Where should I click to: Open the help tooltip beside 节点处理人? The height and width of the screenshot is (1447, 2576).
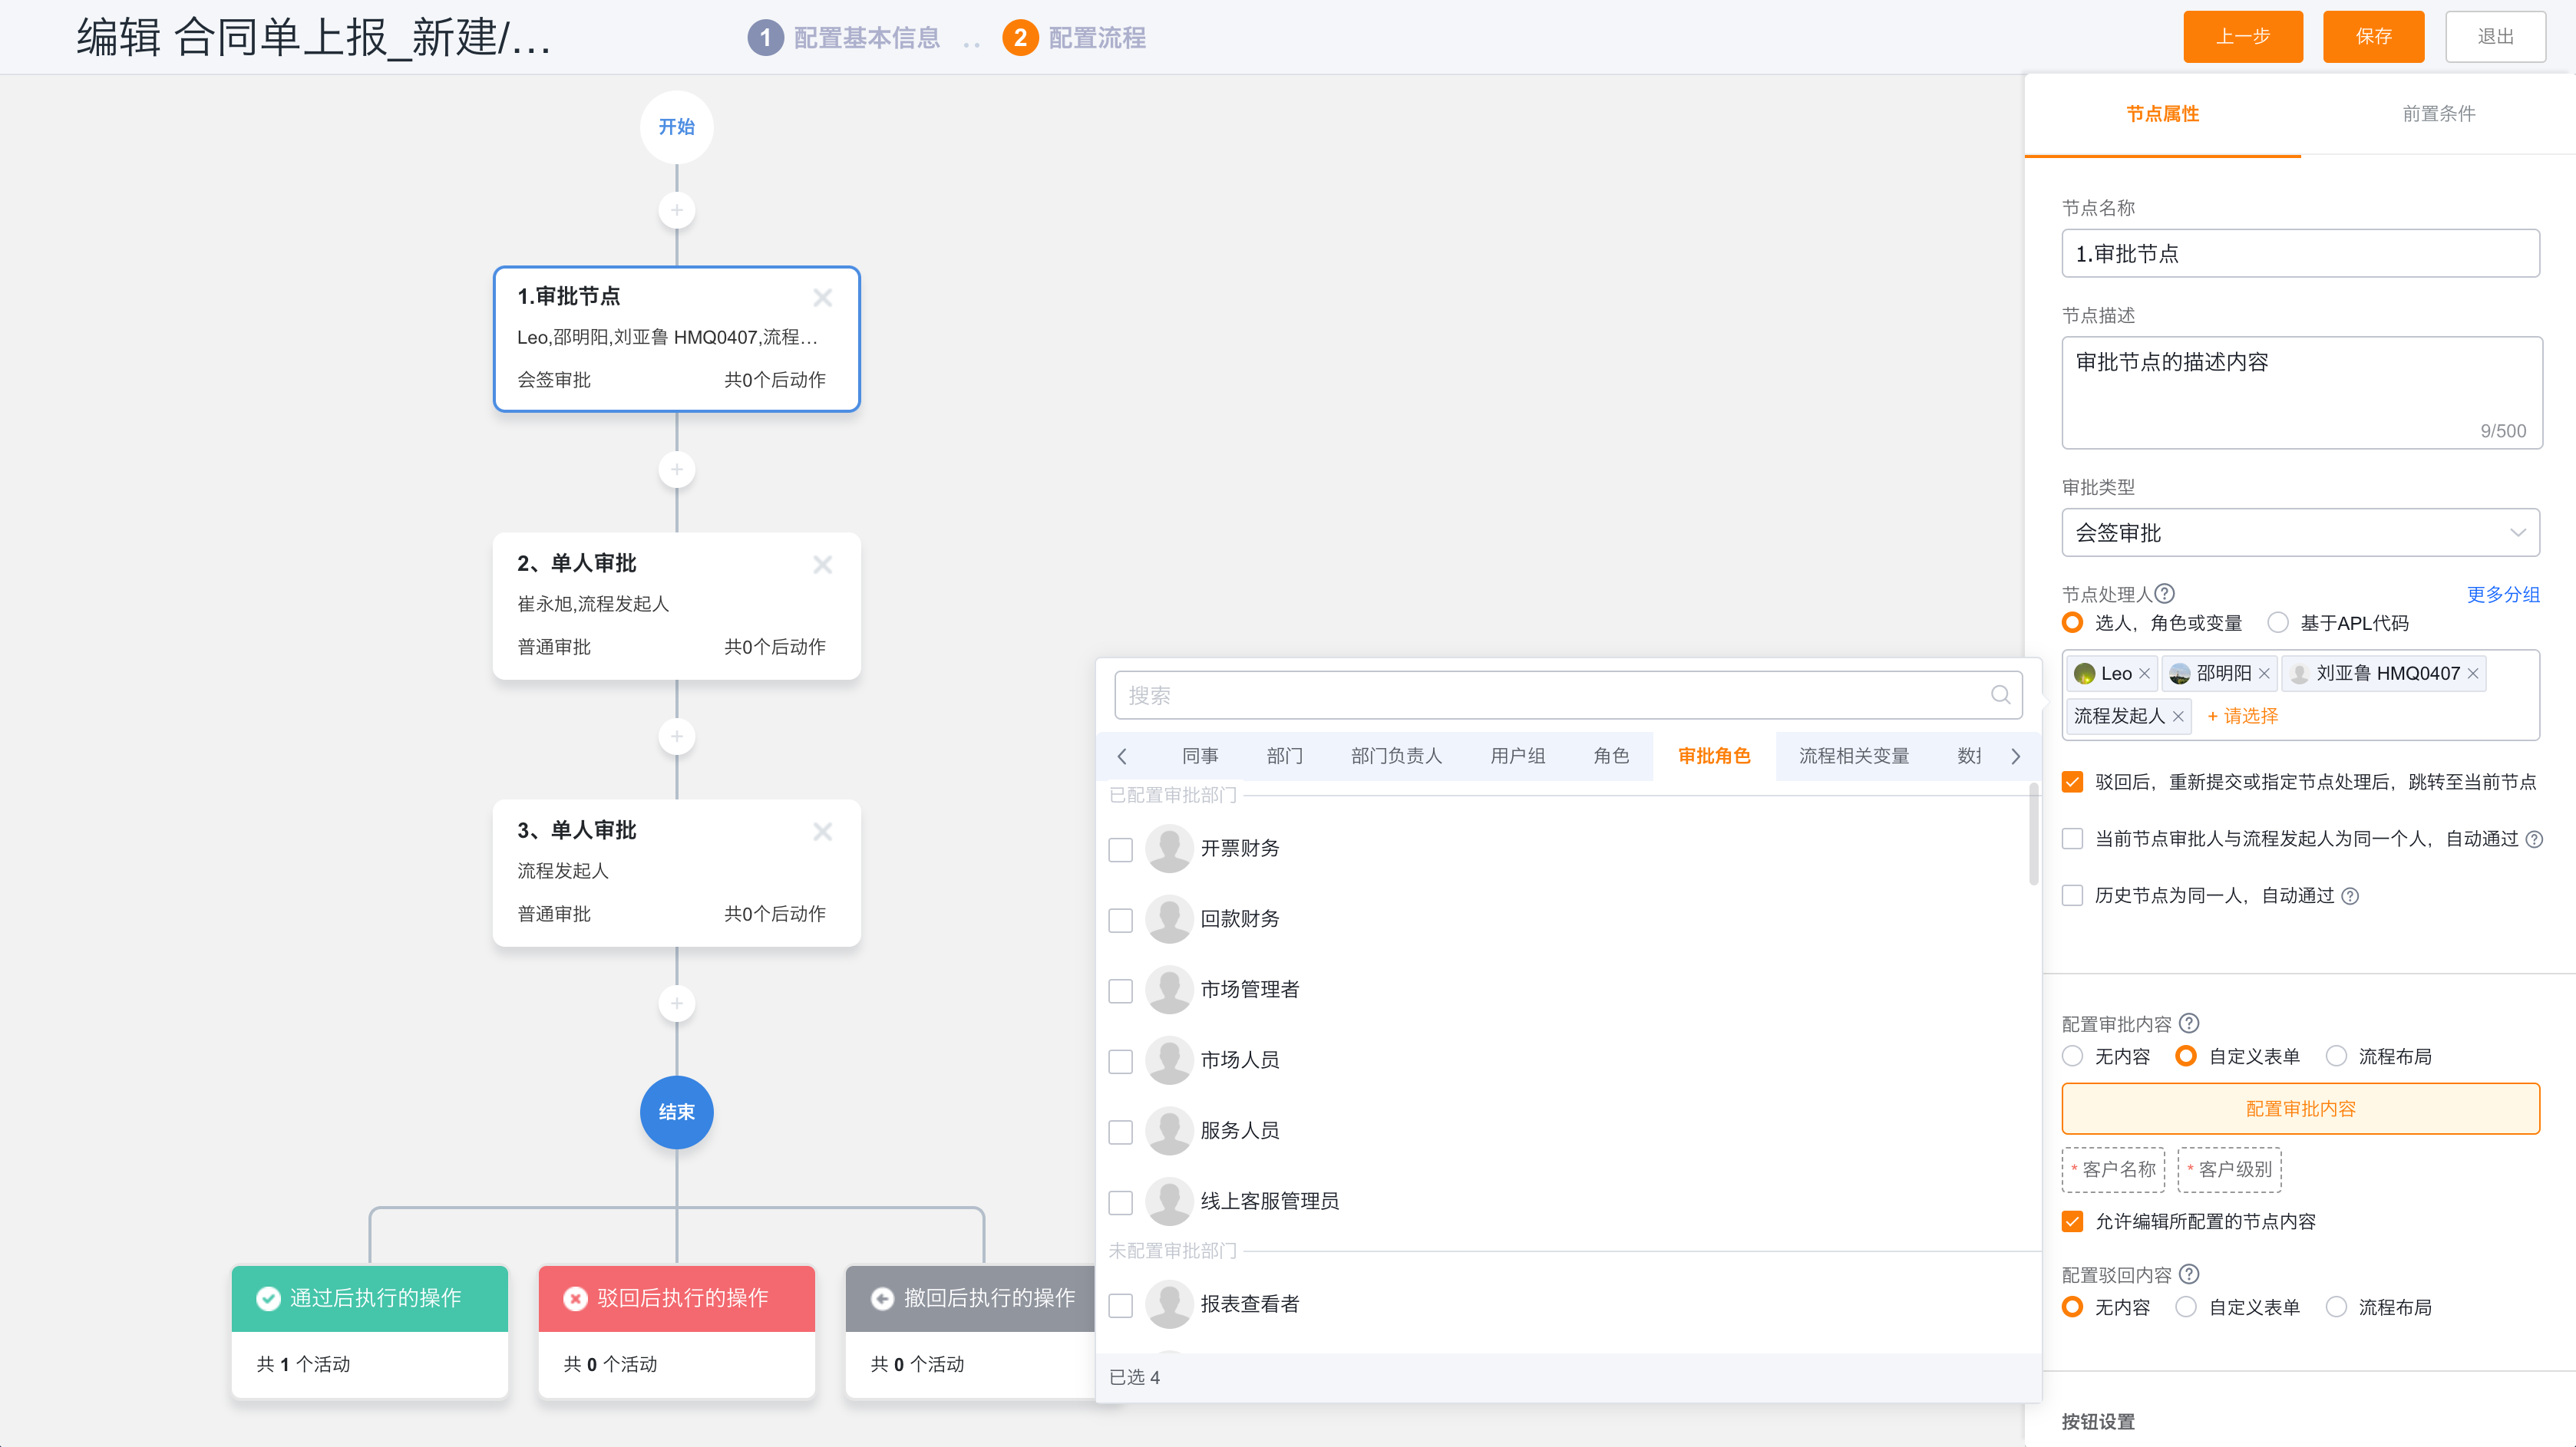click(2165, 592)
